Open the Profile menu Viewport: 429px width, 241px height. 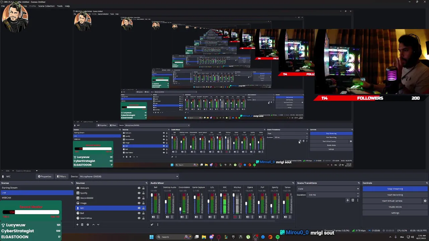(33, 6)
